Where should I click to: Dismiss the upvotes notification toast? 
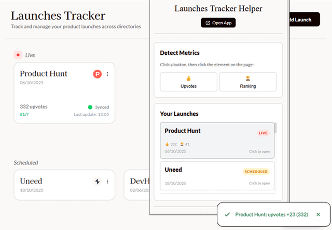coord(318,214)
